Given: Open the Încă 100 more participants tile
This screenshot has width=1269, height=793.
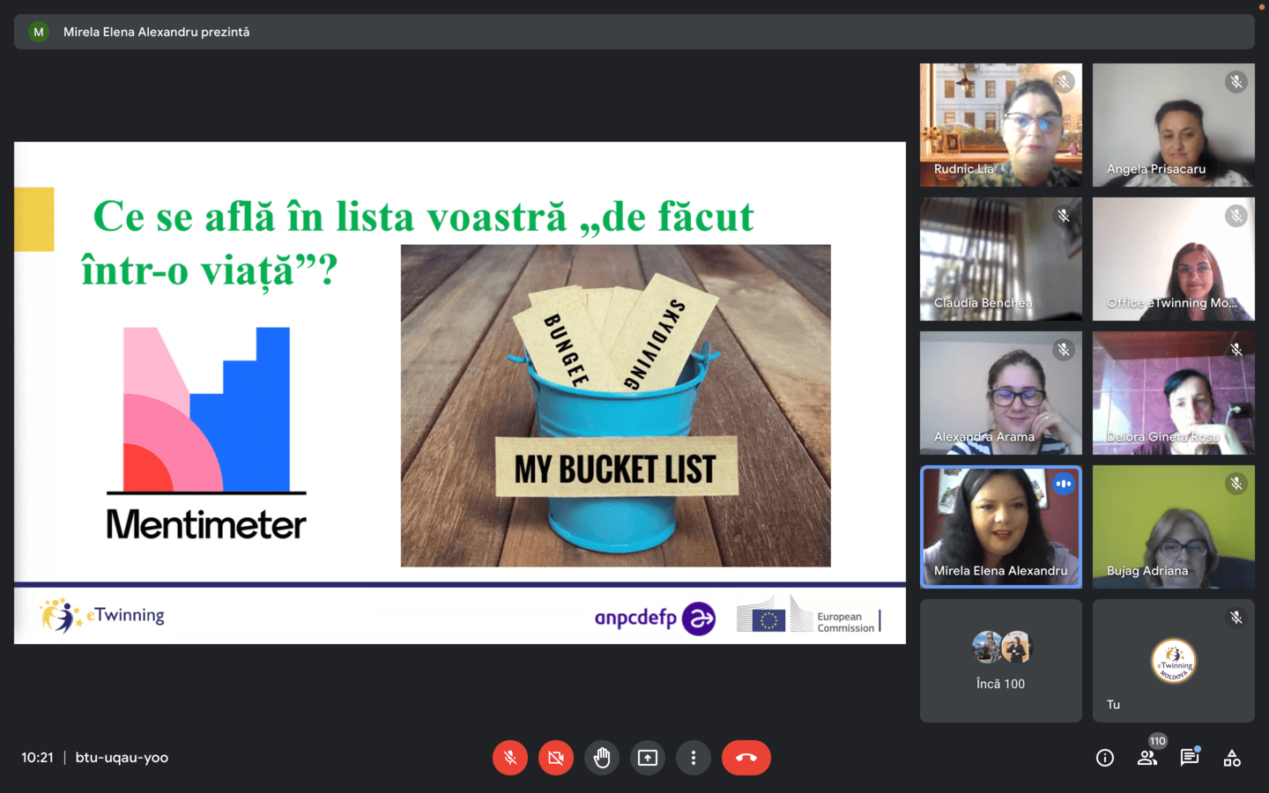Looking at the screenshot, I should [x=1001, y=661].
